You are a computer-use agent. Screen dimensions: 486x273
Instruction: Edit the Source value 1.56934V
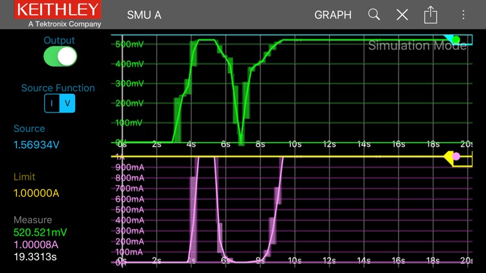[x=36, y=145]
